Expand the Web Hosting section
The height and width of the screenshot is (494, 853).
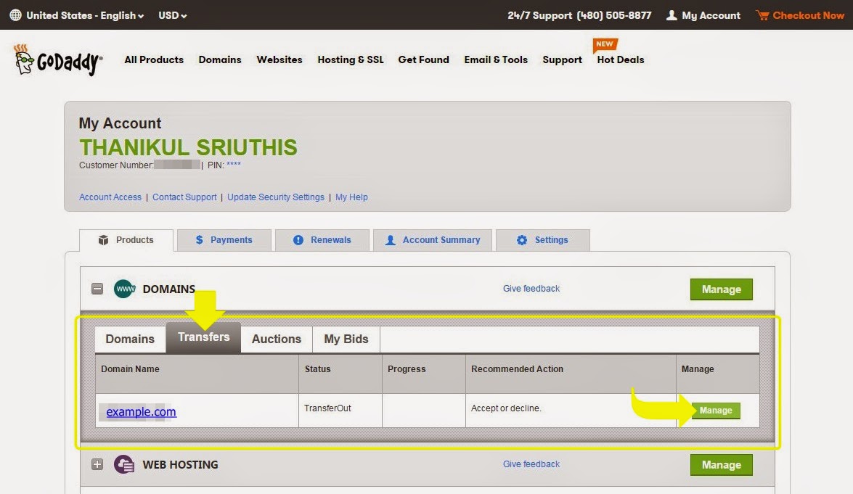[x=97, y=465]
